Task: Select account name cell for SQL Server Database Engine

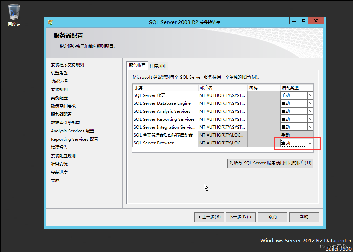Action: click(223, 103)
